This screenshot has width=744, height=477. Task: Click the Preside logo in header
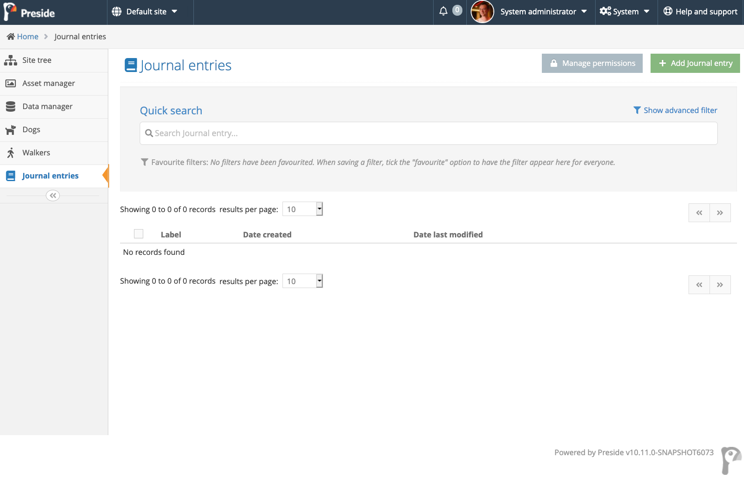(30, 12)
